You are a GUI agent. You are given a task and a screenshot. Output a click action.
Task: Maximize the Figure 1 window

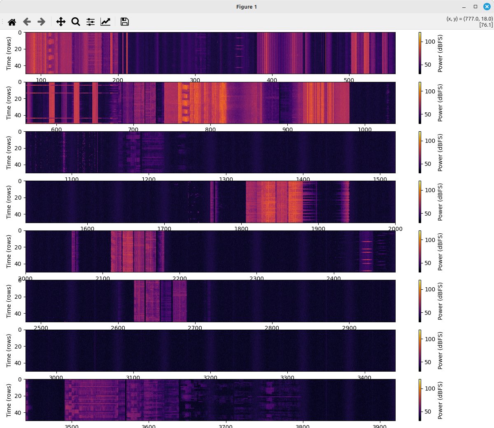(475, 7)
